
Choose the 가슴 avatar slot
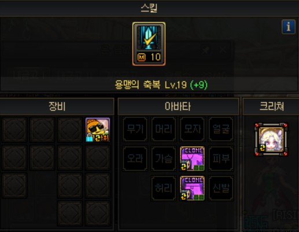[x=164, y=159]
